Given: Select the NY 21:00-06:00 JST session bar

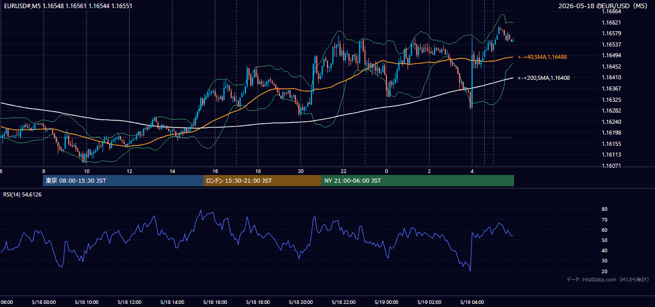Looking at the screenshot, I should coord(418,181).
